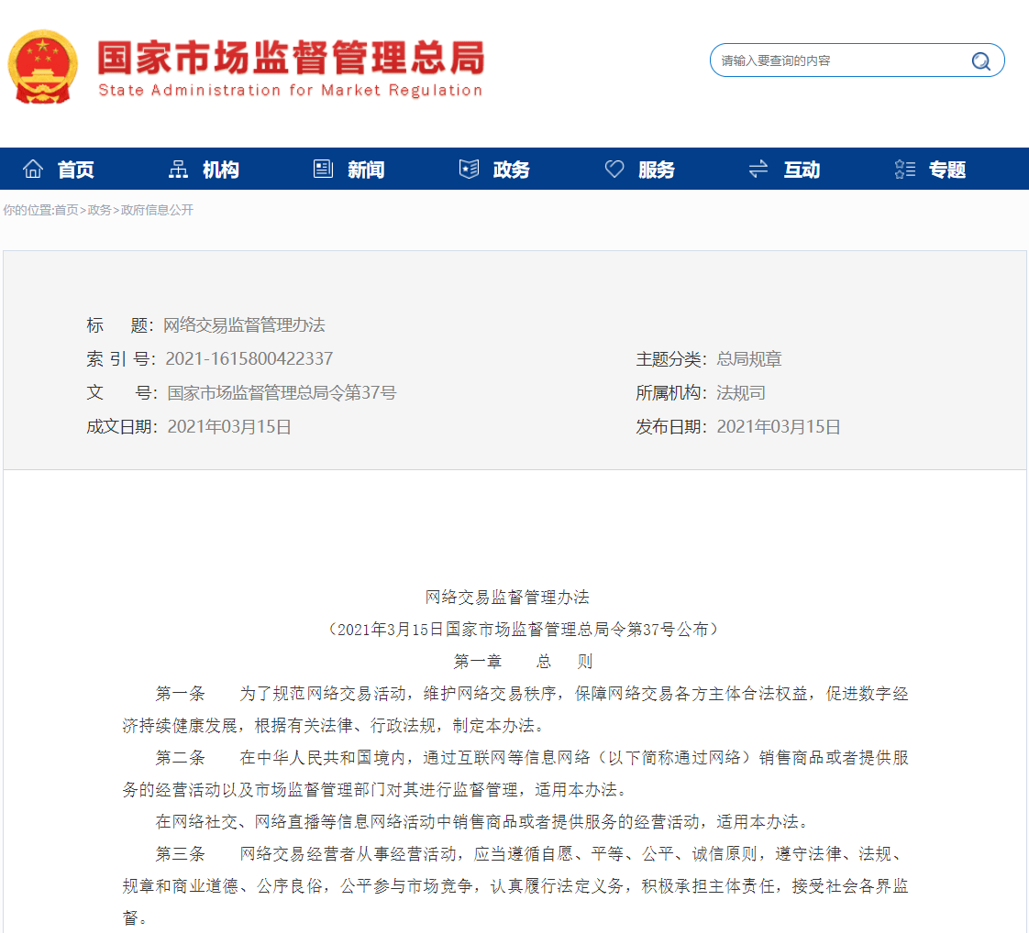
Task: Click the 成文日期 value 2021年03月15日
Action: (229, 427)
